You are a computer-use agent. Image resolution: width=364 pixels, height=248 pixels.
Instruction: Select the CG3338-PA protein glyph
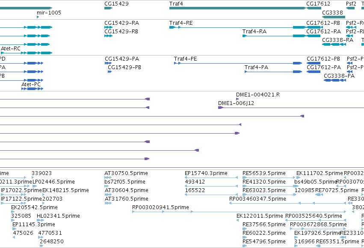335,80
